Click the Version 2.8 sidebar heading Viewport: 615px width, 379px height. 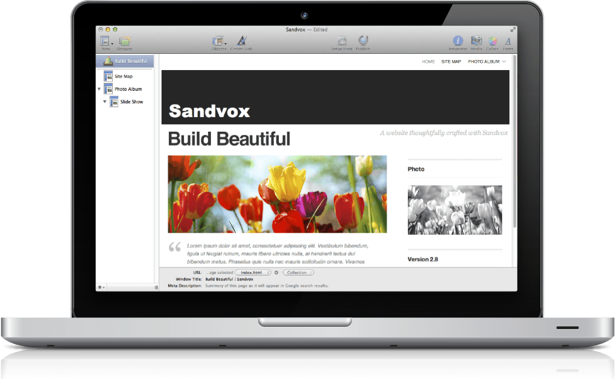point(423,259)
